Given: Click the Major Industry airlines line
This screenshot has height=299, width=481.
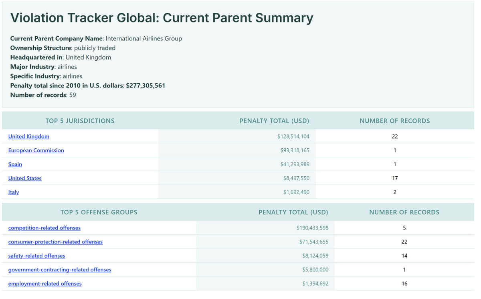Looking at the screenshot, I should point(44,67).
